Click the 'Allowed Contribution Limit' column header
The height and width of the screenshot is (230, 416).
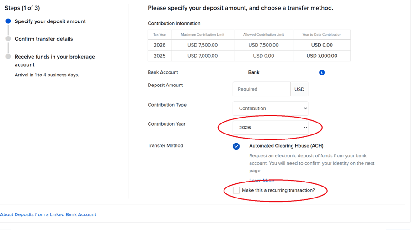tap(263, 35)
